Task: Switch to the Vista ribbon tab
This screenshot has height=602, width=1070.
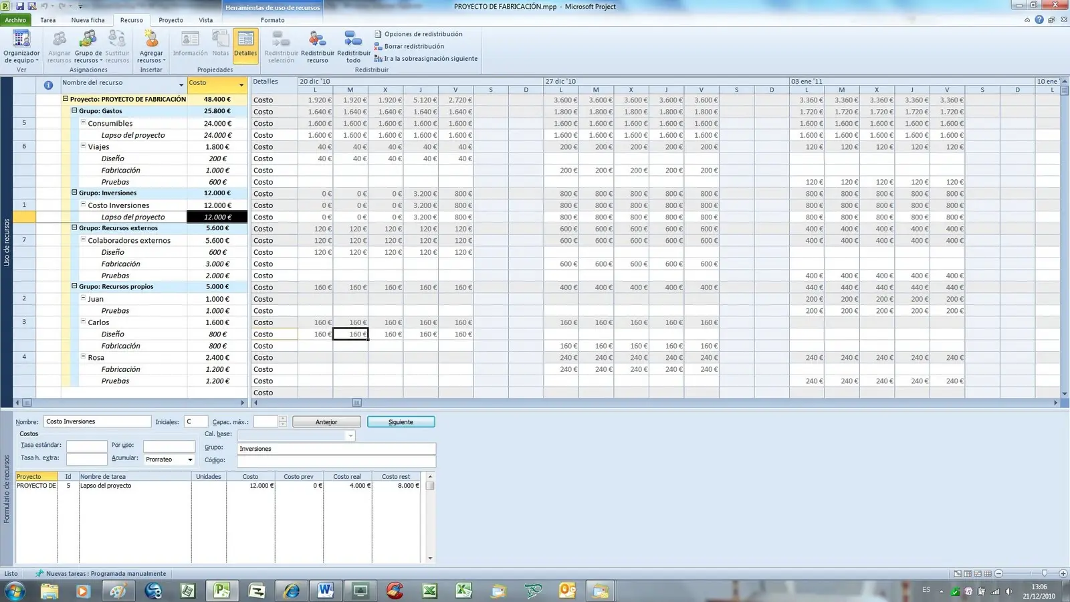Action: [x=206, y=20]
